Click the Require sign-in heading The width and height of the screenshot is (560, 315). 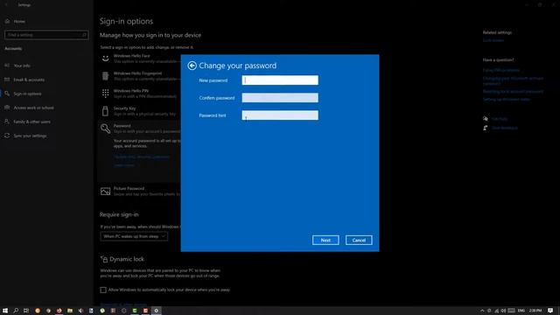click(119, 214)
